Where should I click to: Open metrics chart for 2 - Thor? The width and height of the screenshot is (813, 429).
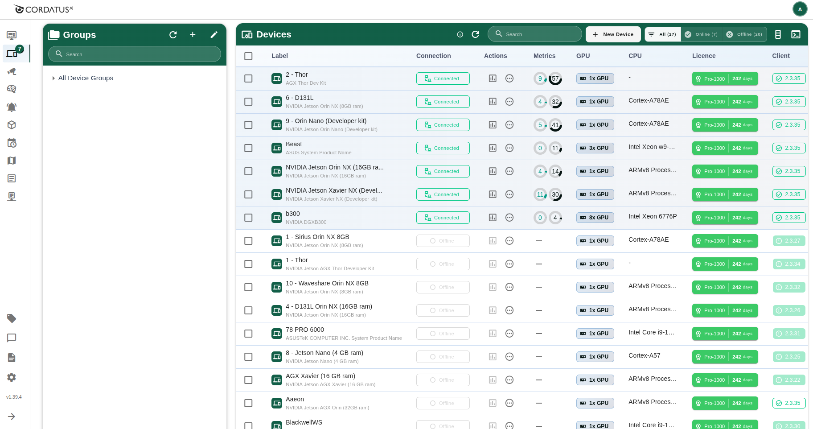point(493,78)
